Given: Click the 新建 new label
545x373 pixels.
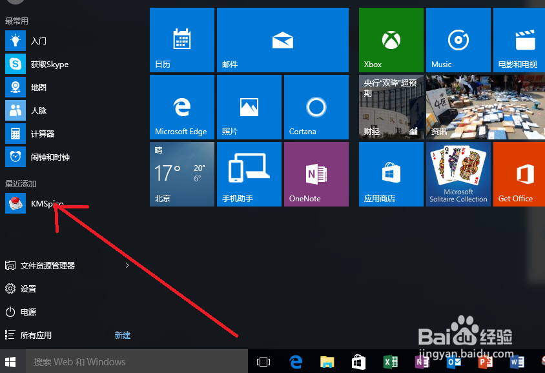Looking at the screenshot, I should click(123, 335).
